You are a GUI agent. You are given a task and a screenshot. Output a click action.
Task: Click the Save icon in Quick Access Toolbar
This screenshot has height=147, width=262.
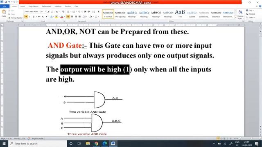6,2
